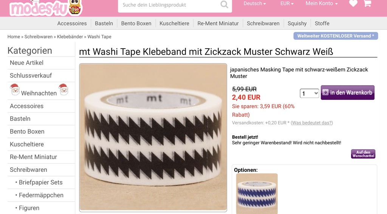Open the EUR currency dropdown
The image size is (387, 214).
click(x=287, y=4)
